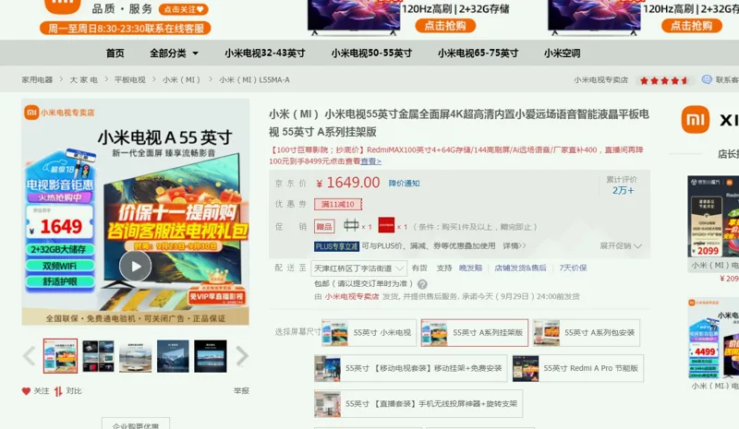Play the product video
Image resolution: width=739 pixels, height=429 pixels.
(135, 266)
